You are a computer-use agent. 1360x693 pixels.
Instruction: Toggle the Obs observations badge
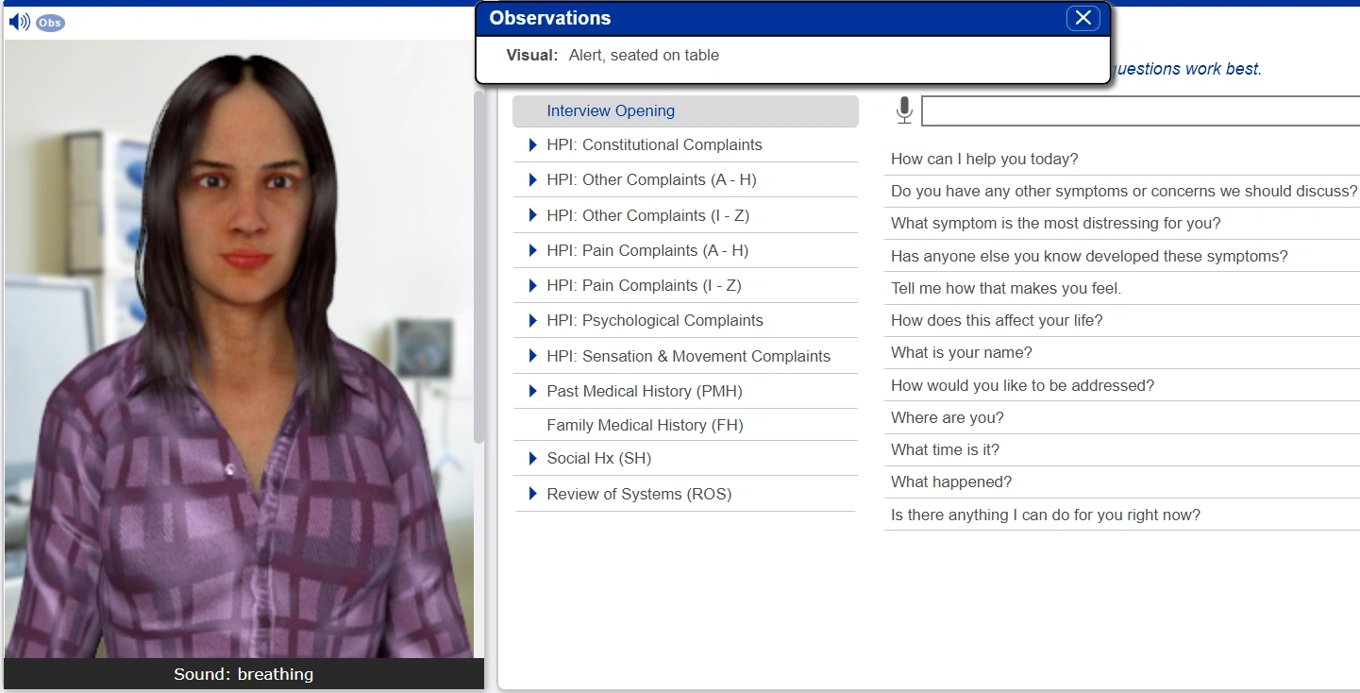pos(50,23)
